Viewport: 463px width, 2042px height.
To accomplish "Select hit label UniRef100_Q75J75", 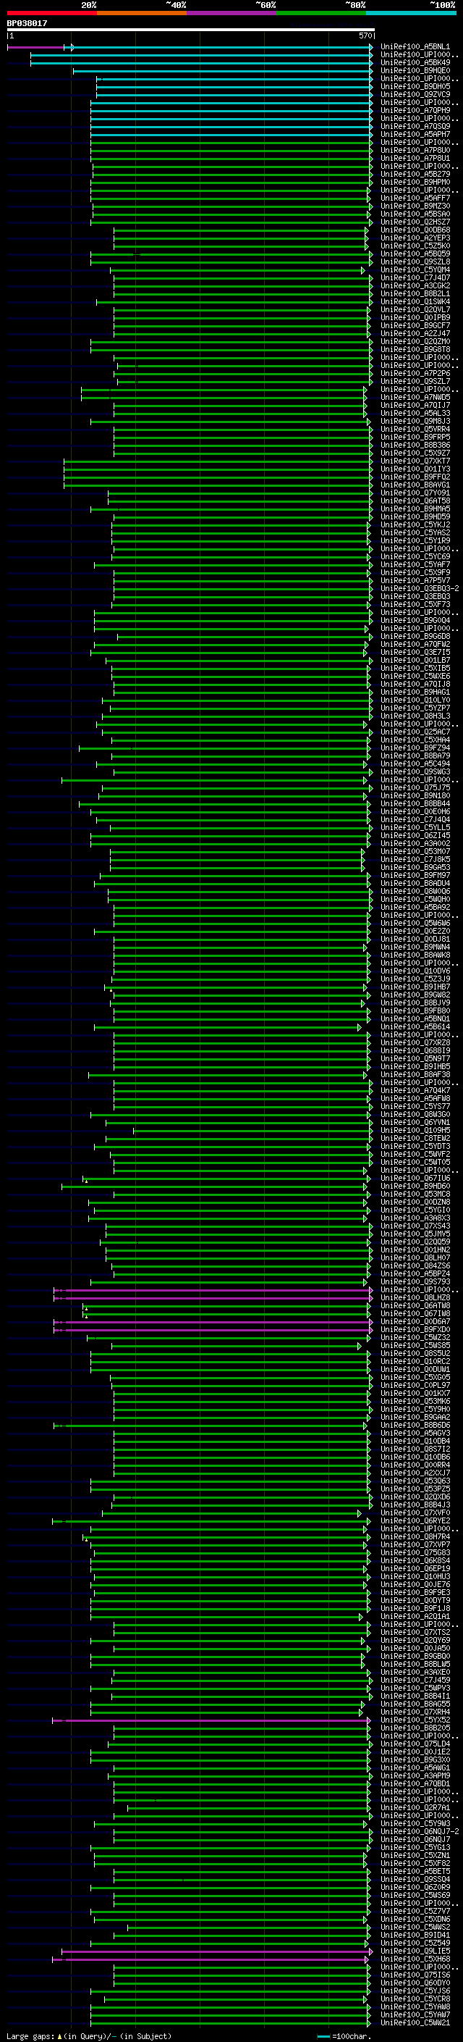I will [x=415, y=788].
